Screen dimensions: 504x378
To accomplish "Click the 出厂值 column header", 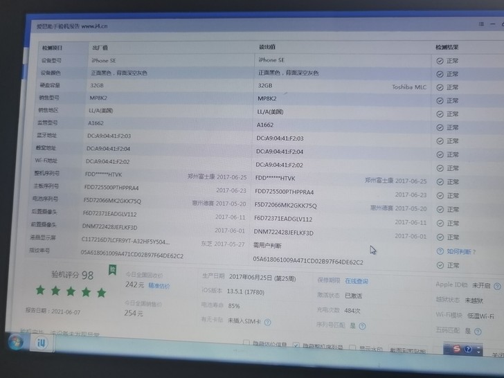I will coord(100,48).
